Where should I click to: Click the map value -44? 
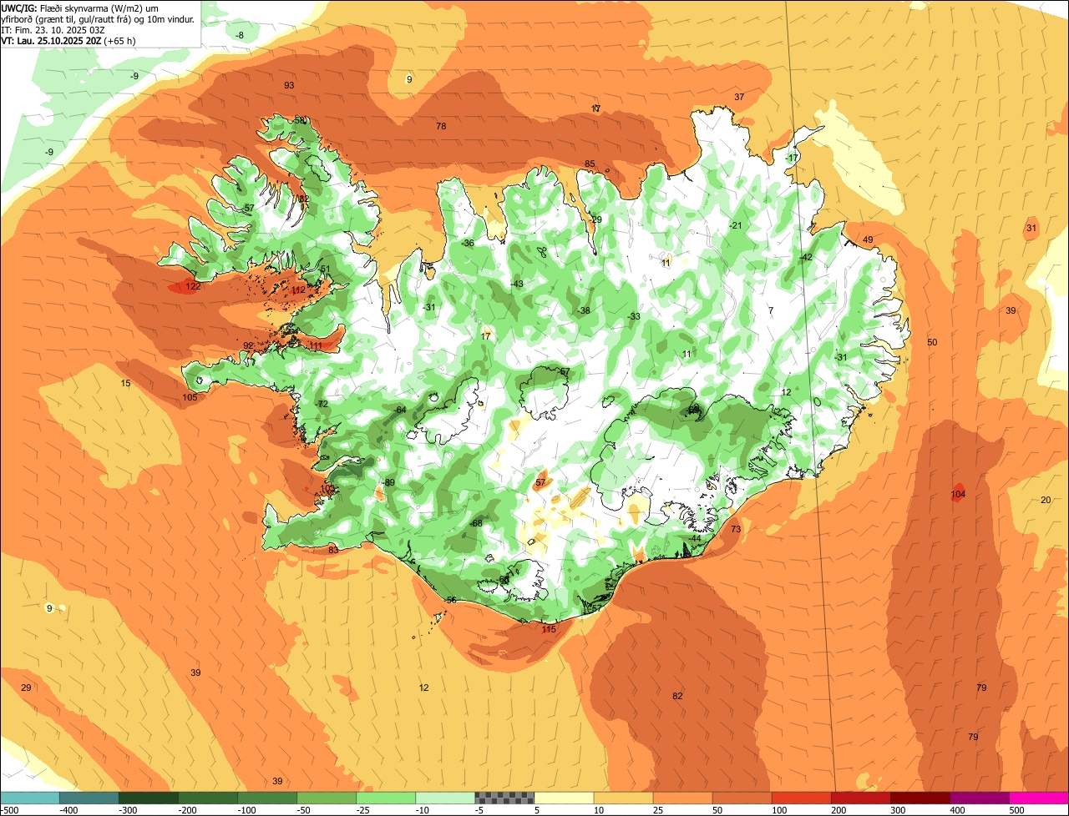coord(695,538)
